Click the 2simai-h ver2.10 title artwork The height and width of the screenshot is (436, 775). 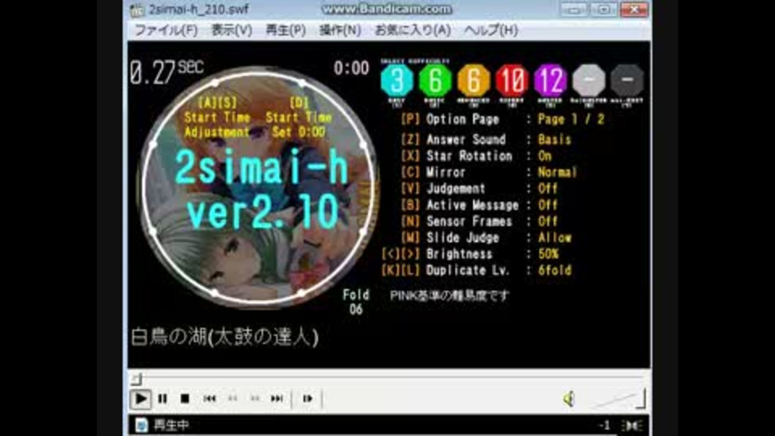point(262,188)
